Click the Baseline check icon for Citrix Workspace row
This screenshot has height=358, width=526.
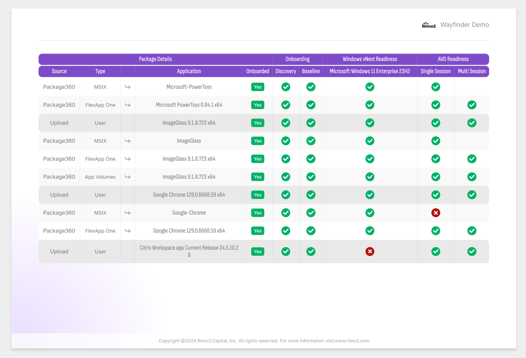tap(311, 252)
